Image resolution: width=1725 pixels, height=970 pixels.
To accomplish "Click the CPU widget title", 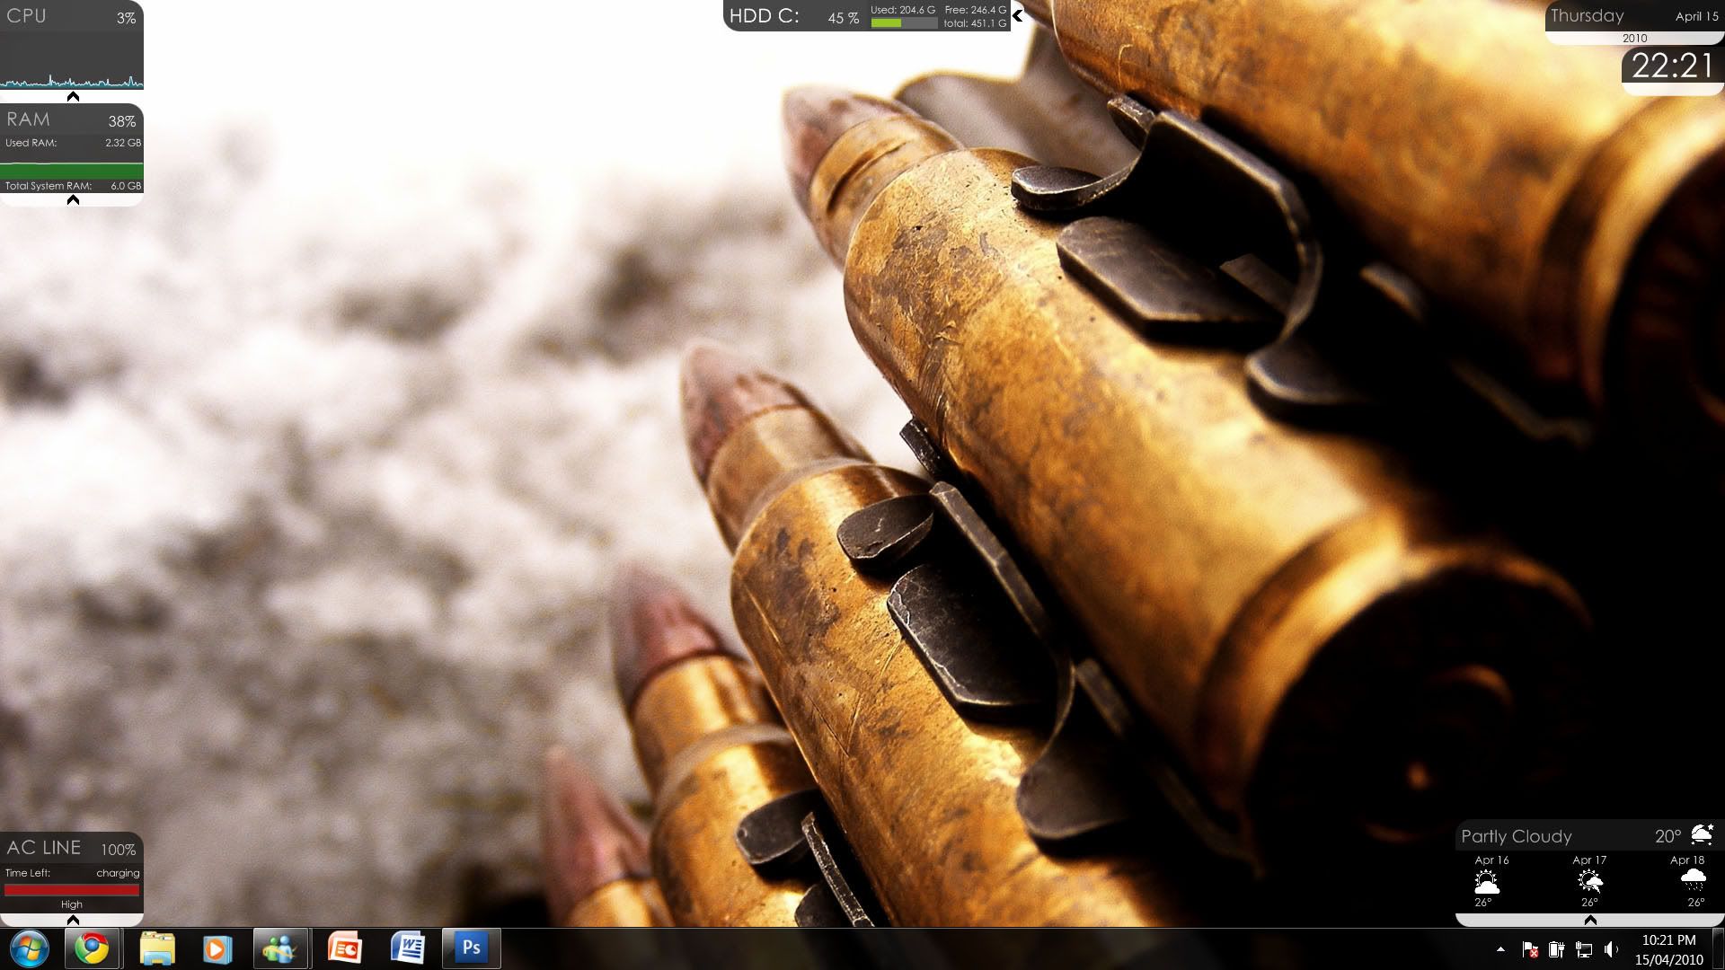I will (26, 16).
